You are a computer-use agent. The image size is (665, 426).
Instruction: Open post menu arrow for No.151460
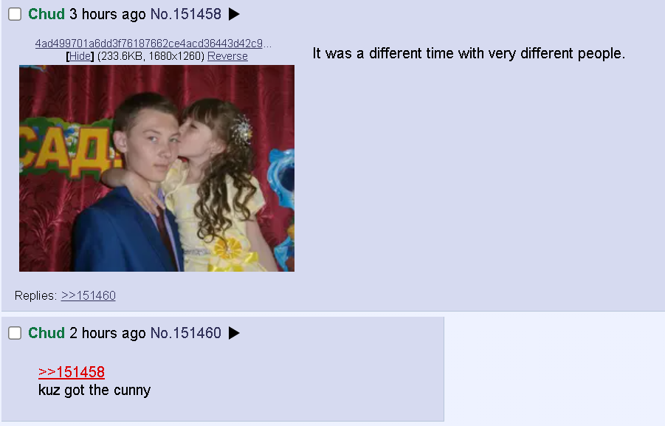[234, 333]
